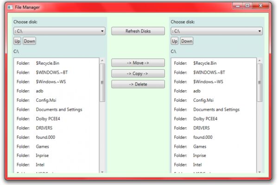Select found.000 in the left list

click(x=57, y=137)
